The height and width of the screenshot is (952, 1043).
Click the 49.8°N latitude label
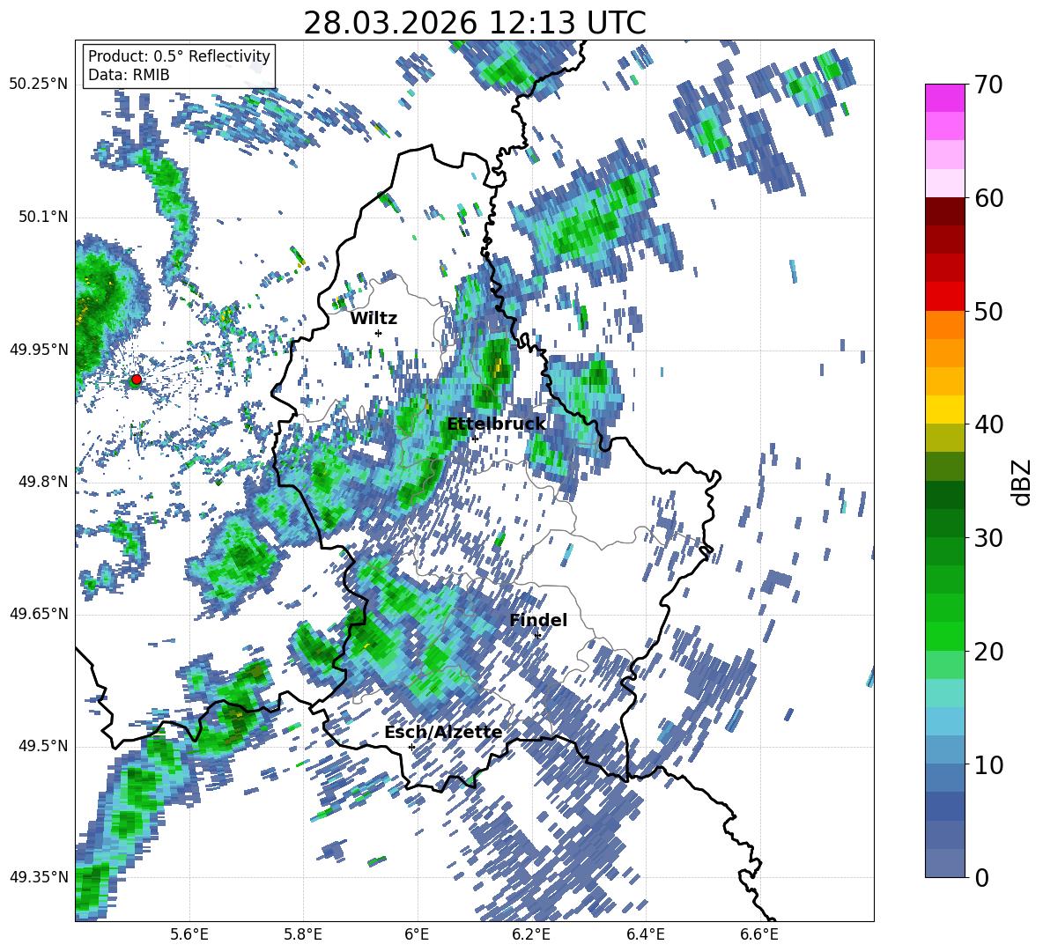pos(43,482)
